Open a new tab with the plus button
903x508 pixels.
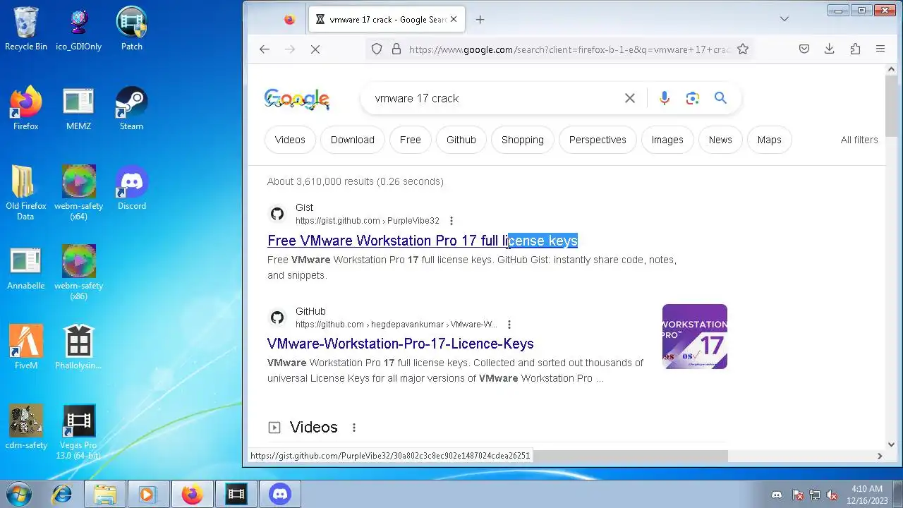[480, 19]
